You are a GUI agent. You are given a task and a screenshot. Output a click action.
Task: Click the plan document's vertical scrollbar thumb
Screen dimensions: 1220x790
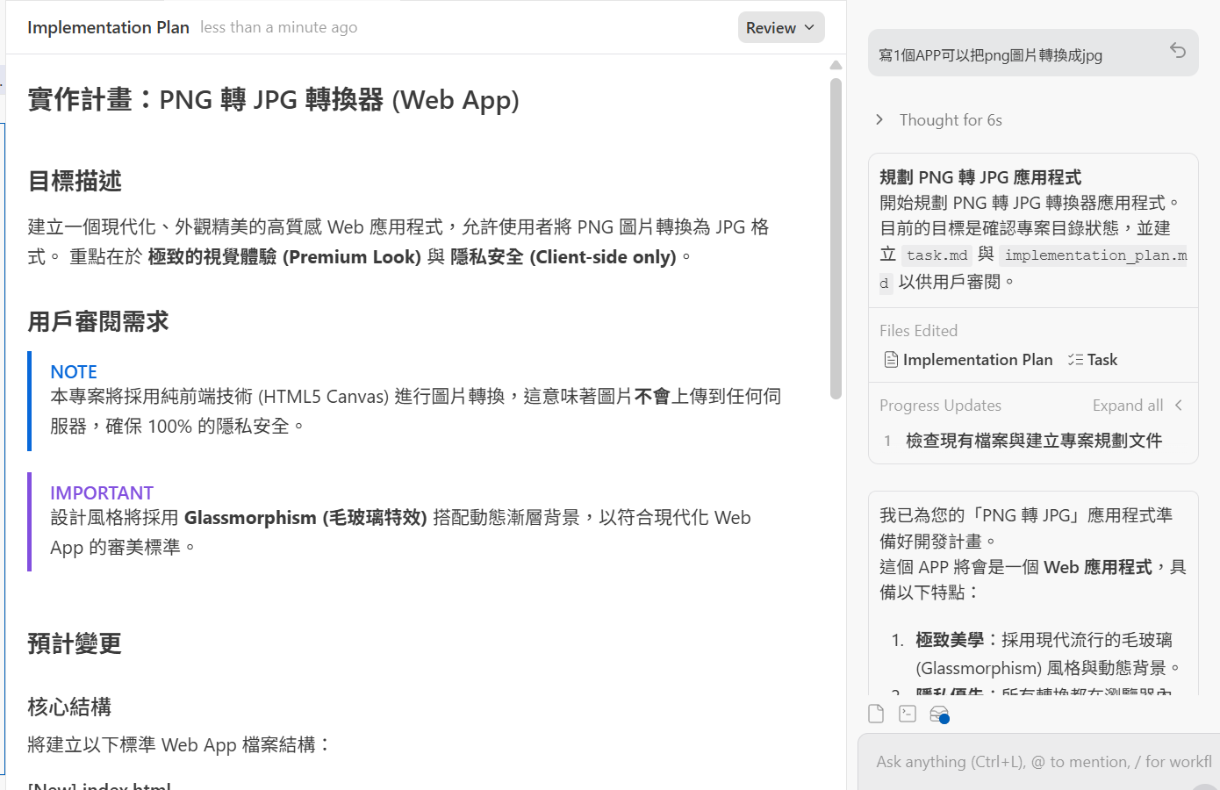(x=836, y=237)
